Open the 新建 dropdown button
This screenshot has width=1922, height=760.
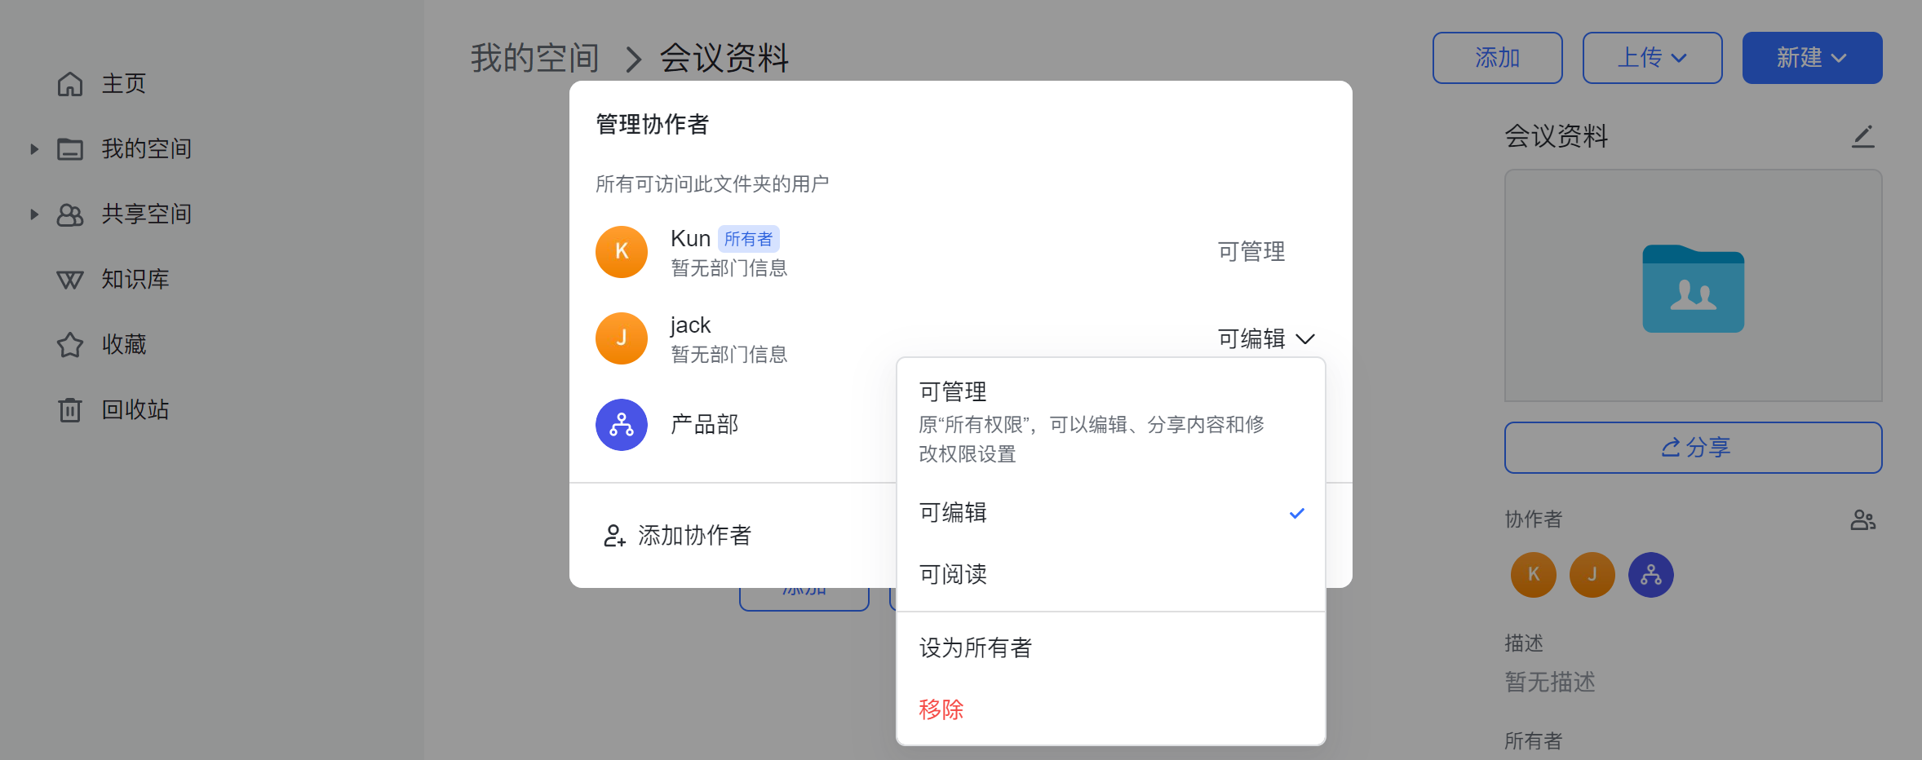pos(1812,58)
